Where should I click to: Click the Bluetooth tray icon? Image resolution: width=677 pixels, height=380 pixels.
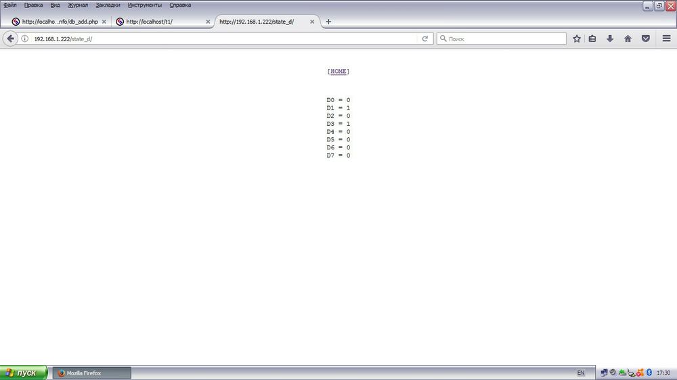pyautogui.click(x=649, y=373)
